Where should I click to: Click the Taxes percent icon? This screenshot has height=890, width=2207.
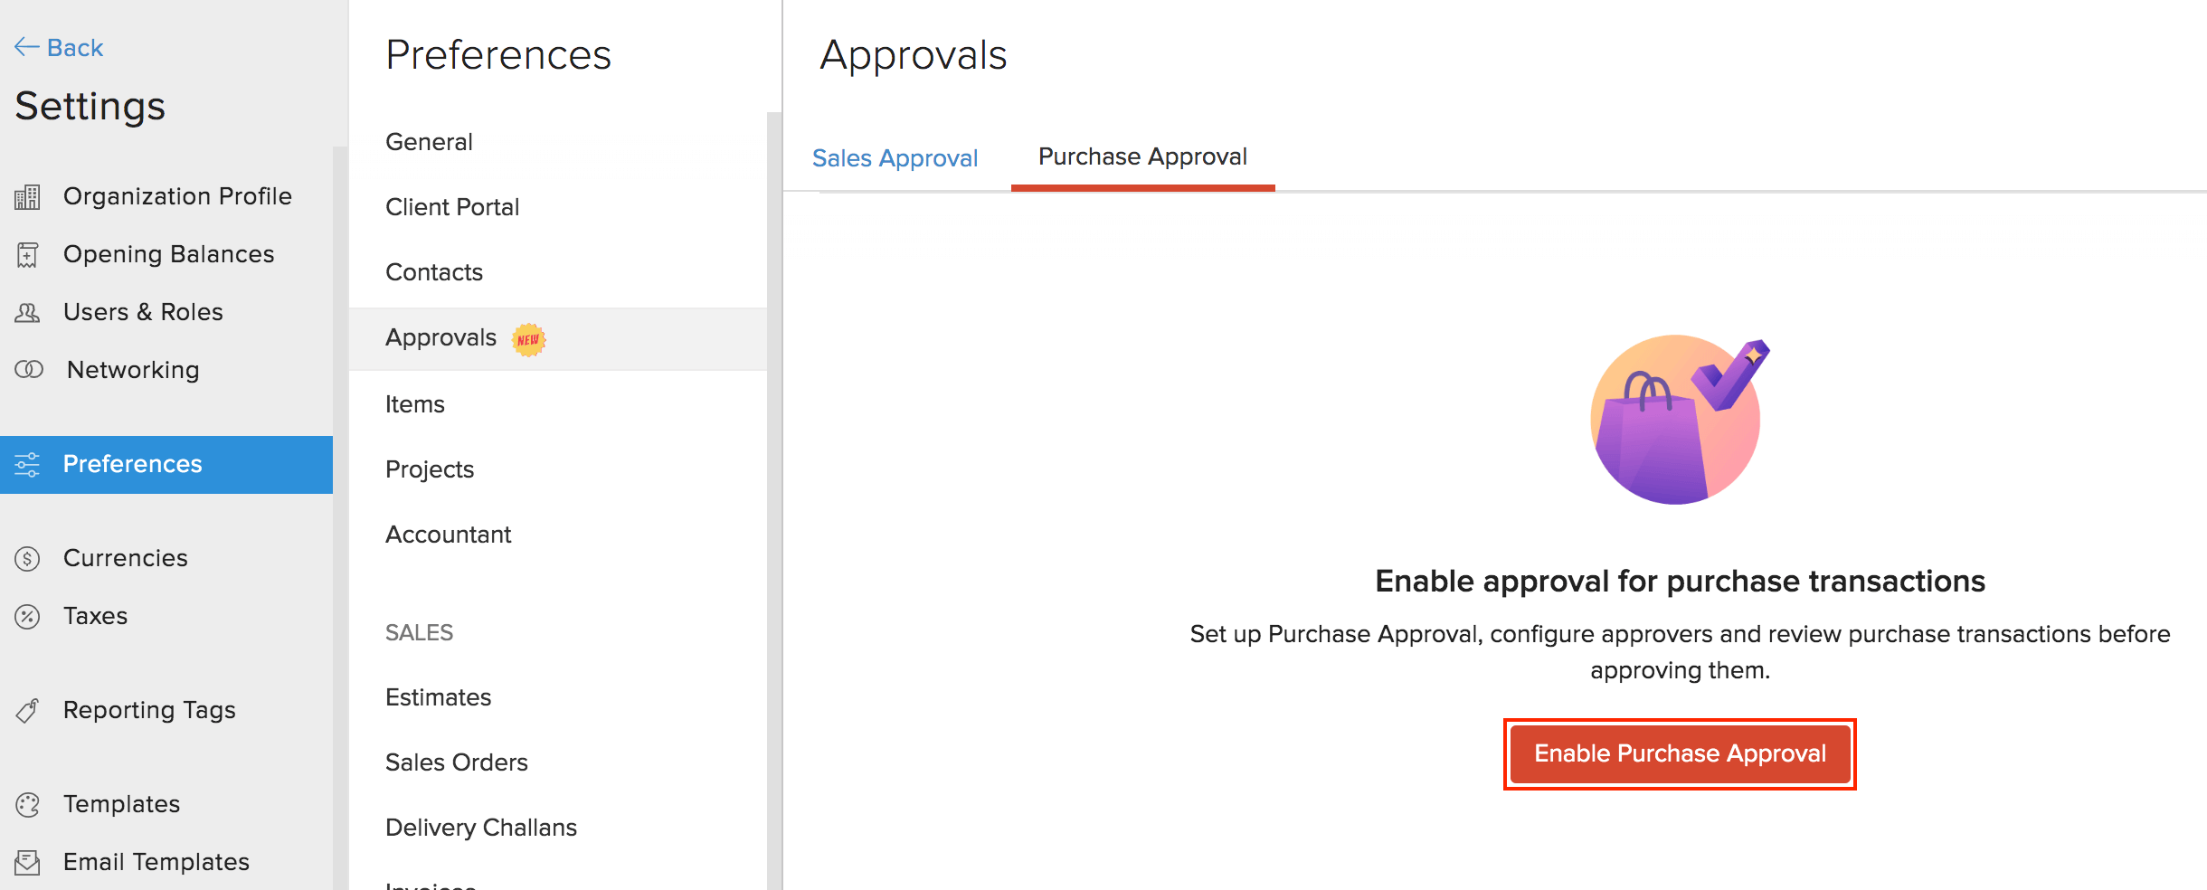pyautogui.click(x=27, y=617)
